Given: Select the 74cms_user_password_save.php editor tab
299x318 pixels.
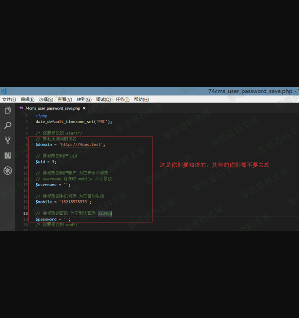Looking at the screenshot, I should [52, 108].
